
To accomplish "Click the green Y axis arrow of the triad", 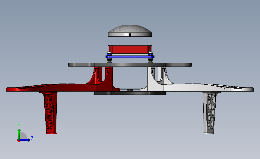I will [19, 134].
